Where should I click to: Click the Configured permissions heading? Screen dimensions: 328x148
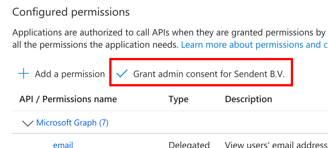pos(71,12)
